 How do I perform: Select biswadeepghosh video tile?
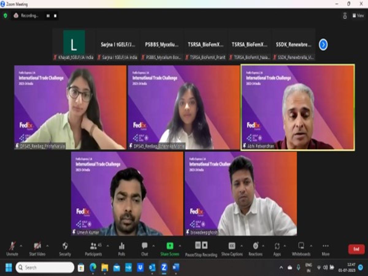coord(241,194)
